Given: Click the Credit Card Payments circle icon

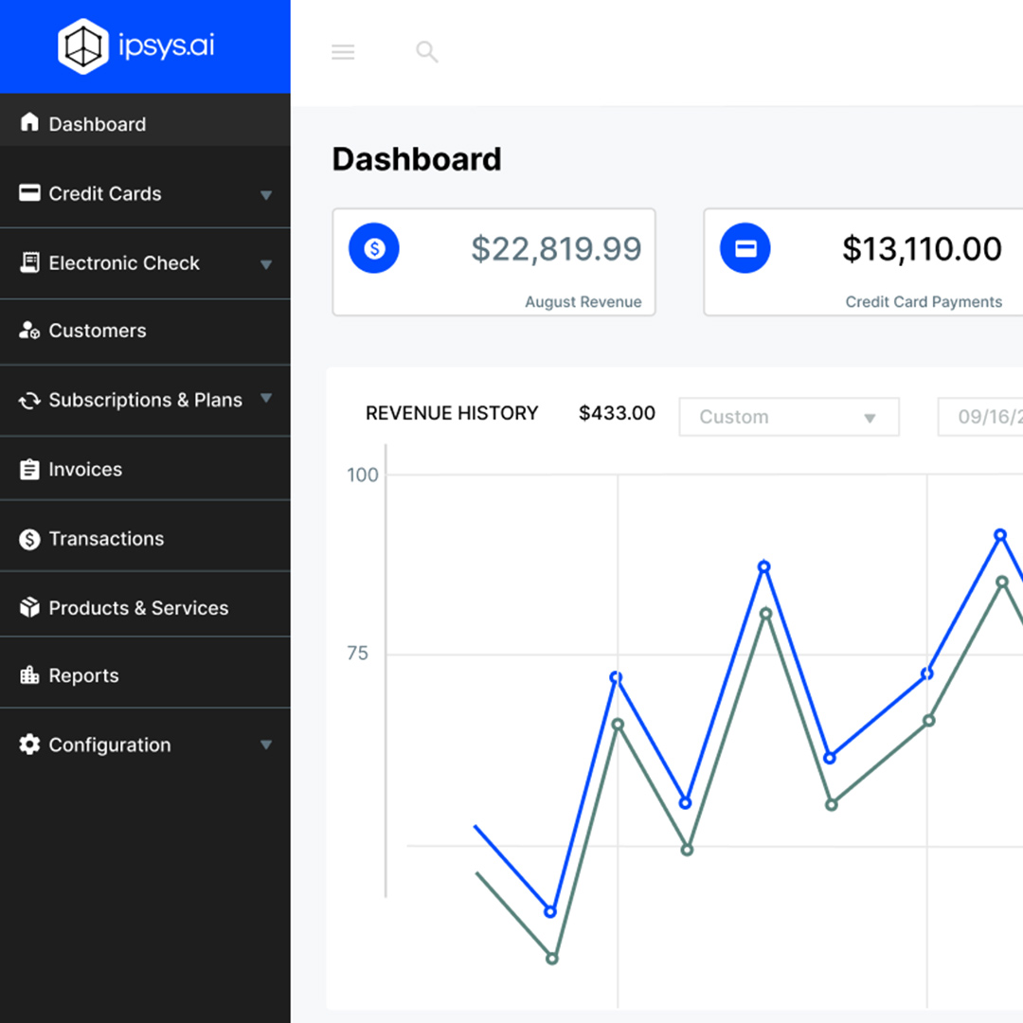Looking at the screenshot, I should (745, 248).
